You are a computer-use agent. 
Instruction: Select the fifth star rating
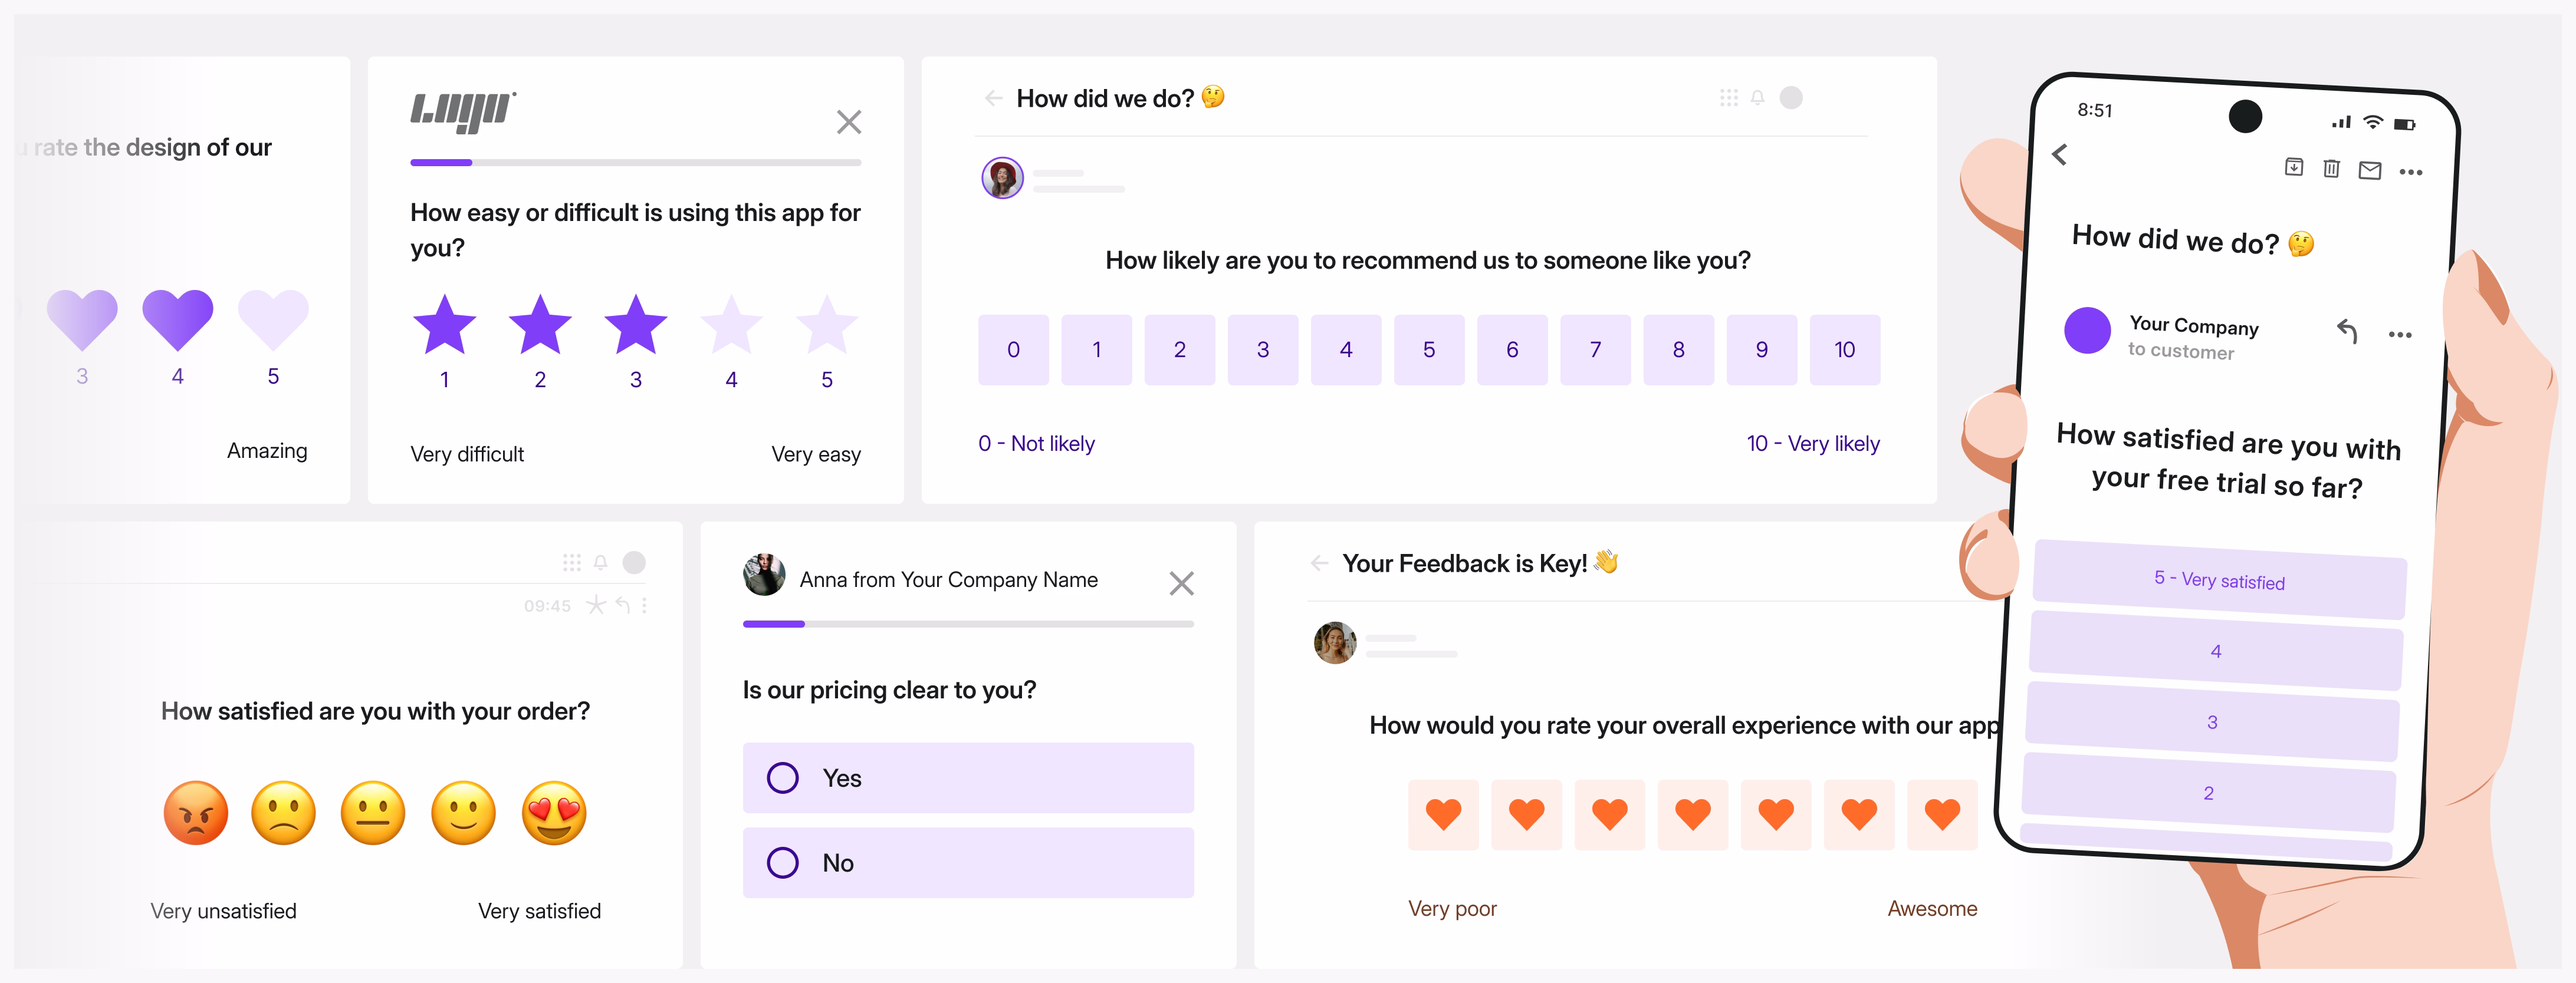(x=826, y=325)
